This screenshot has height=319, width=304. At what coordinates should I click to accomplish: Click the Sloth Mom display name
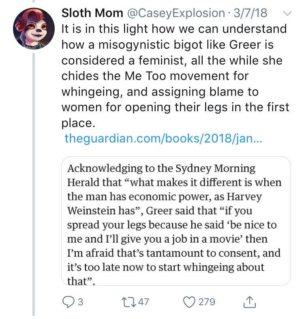(92, 13)
